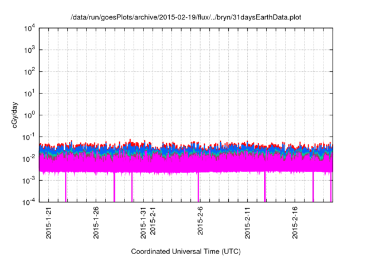
Task: Click the 10^2 y-axis tick label
Action: click(x=30, y=72)
